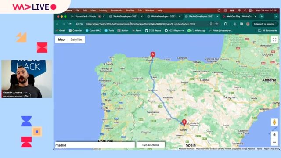
Task: Click the date and time clock
Action: coord(266,11)
